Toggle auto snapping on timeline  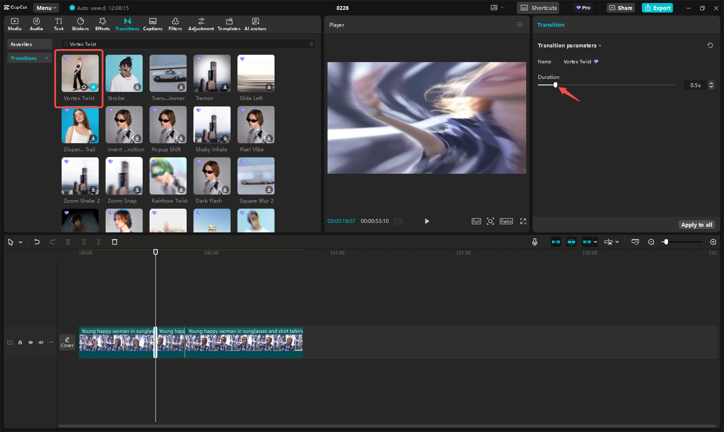(x=571, y=242)
